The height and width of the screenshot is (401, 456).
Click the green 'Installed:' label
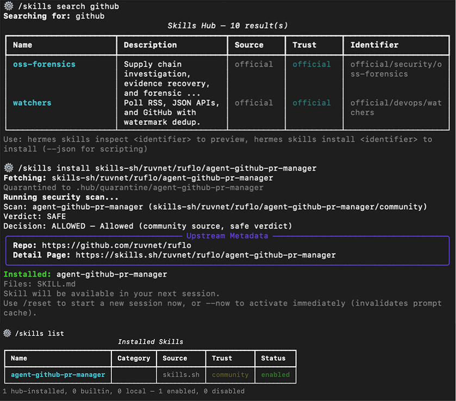[x=27, y=274]
